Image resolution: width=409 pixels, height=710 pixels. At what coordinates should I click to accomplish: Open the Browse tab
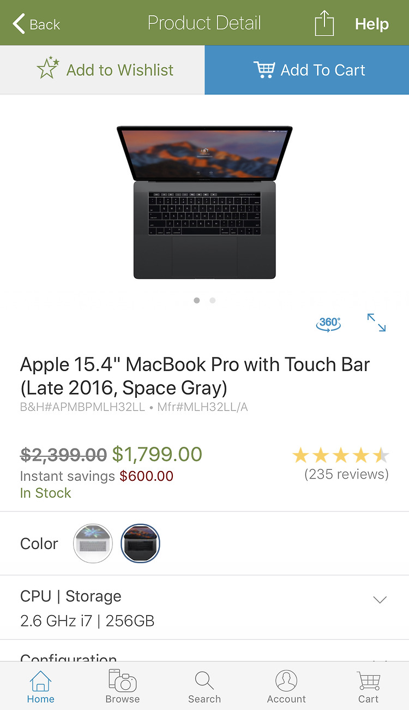pyautogui.click(x=123, y=687)
